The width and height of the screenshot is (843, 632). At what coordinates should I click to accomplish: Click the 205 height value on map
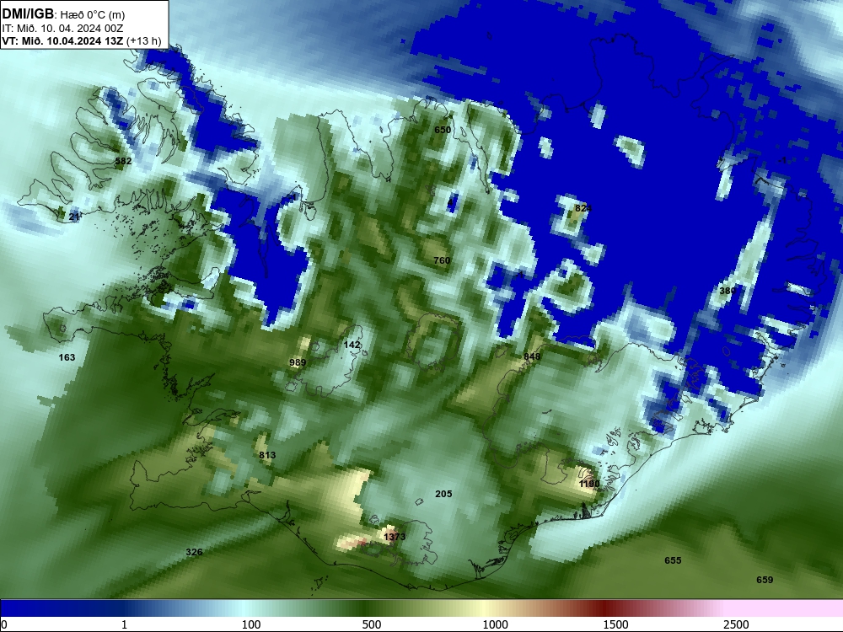[443, 493]
